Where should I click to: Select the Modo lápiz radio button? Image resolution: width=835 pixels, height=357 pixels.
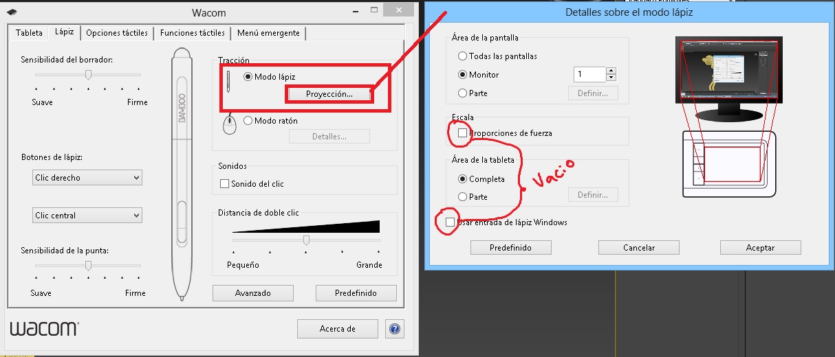point(248,77)
